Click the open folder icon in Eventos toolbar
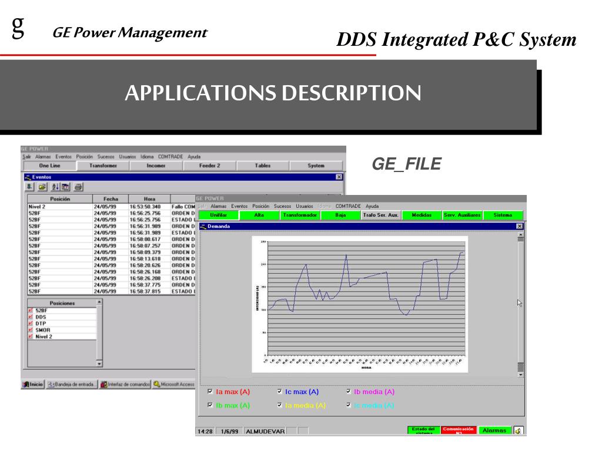This screenshot has width=602, height=451. [x=42, y=187]
